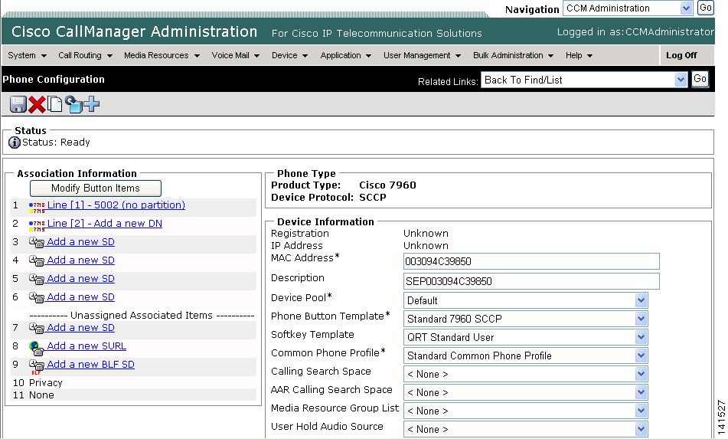
Task: Click the line icon beside Line [2]
Action: [x=38, y=226]
